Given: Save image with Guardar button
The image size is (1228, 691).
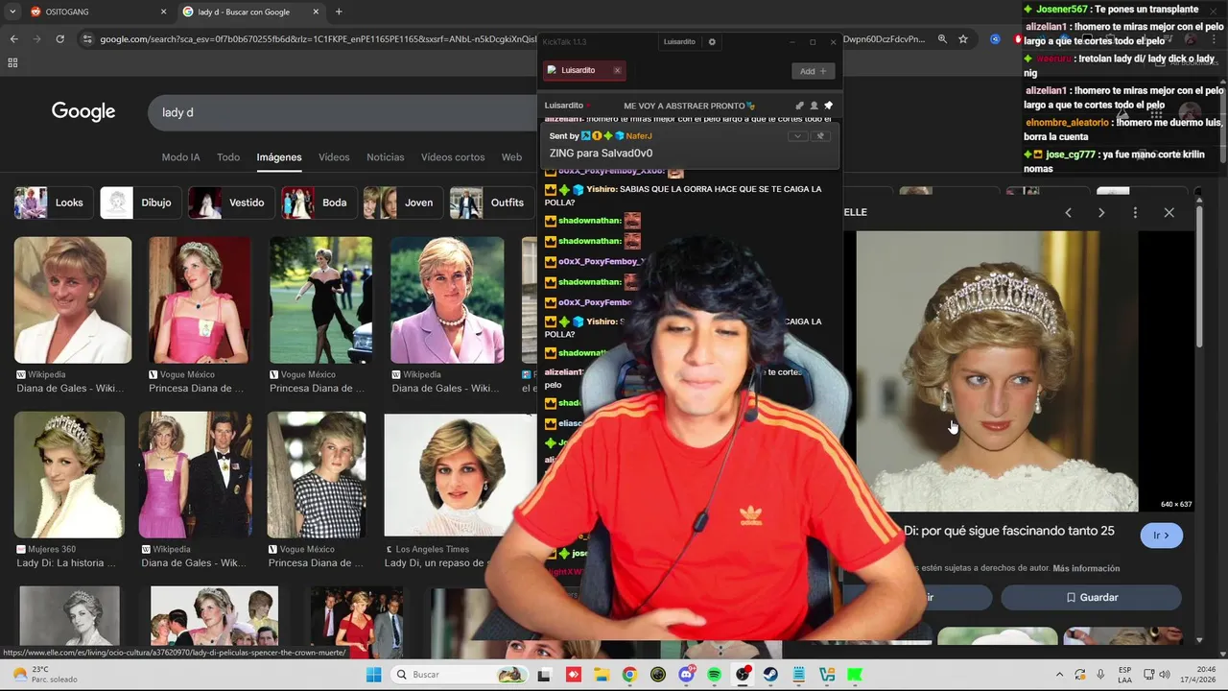Looking at the screenshot, I should [1091, 597].
